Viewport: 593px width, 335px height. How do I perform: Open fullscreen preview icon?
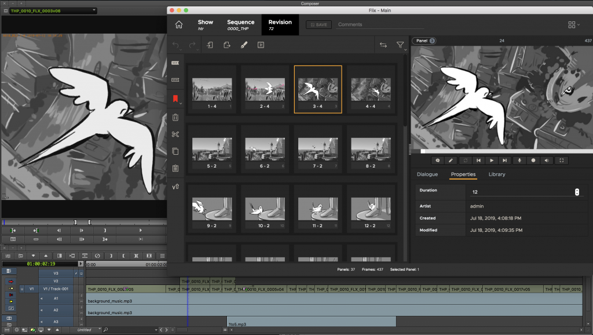pos(561,160)
